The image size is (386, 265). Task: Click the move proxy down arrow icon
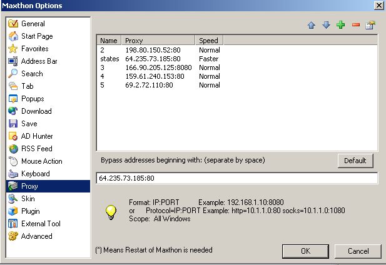326,25
